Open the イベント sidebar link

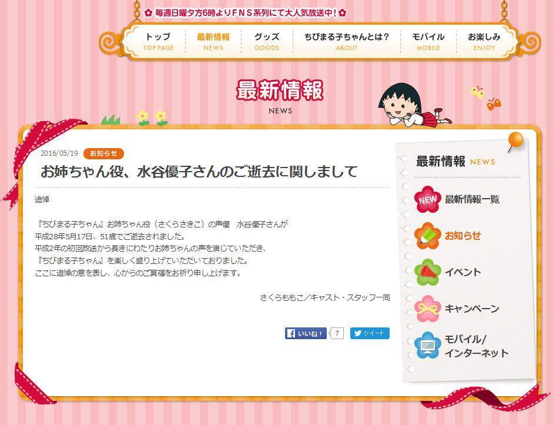pos(462,272)
